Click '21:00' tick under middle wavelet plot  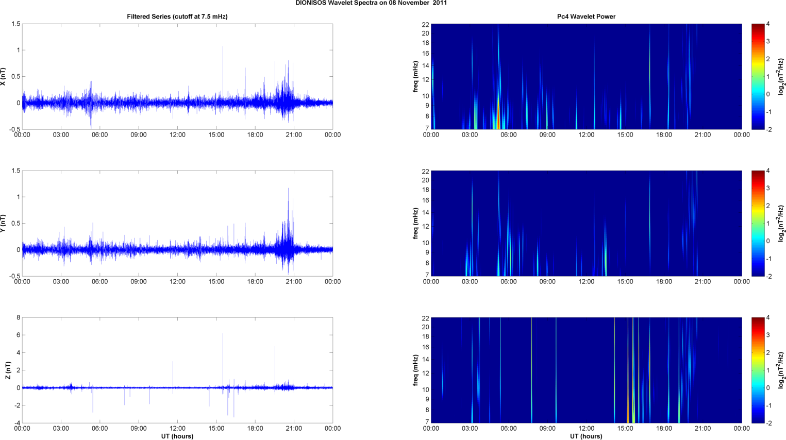click(703, 282)
